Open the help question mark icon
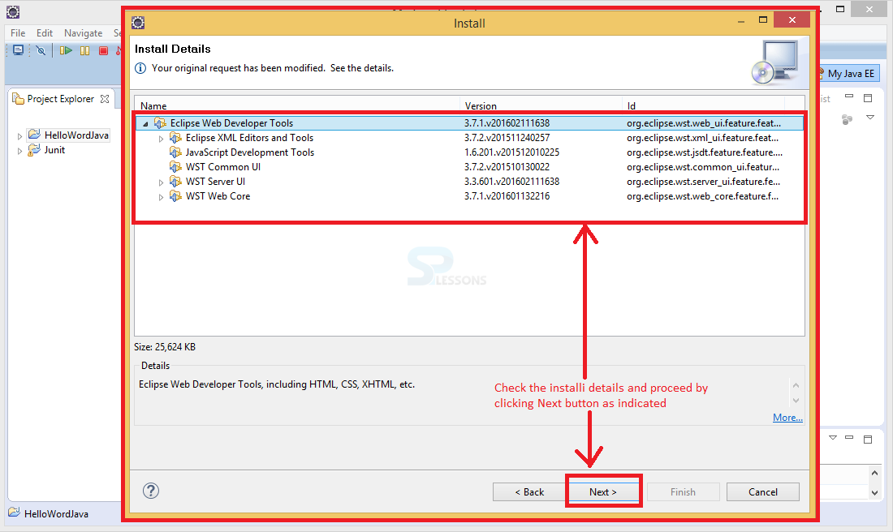Screen dimensions: 893x532 (x=151, y=491)
